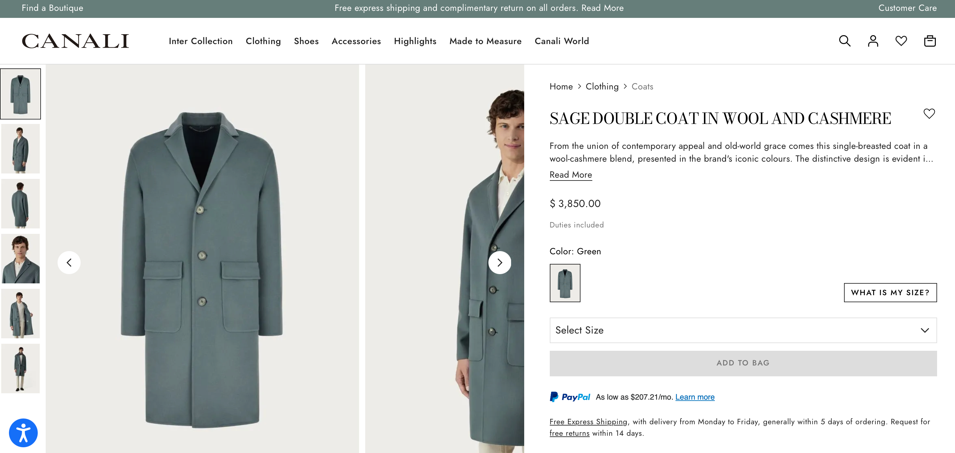Viewport: 955px width, 453px height.
Task: Select the model wearing coat thumbnail
Action: tap(20, 148)
